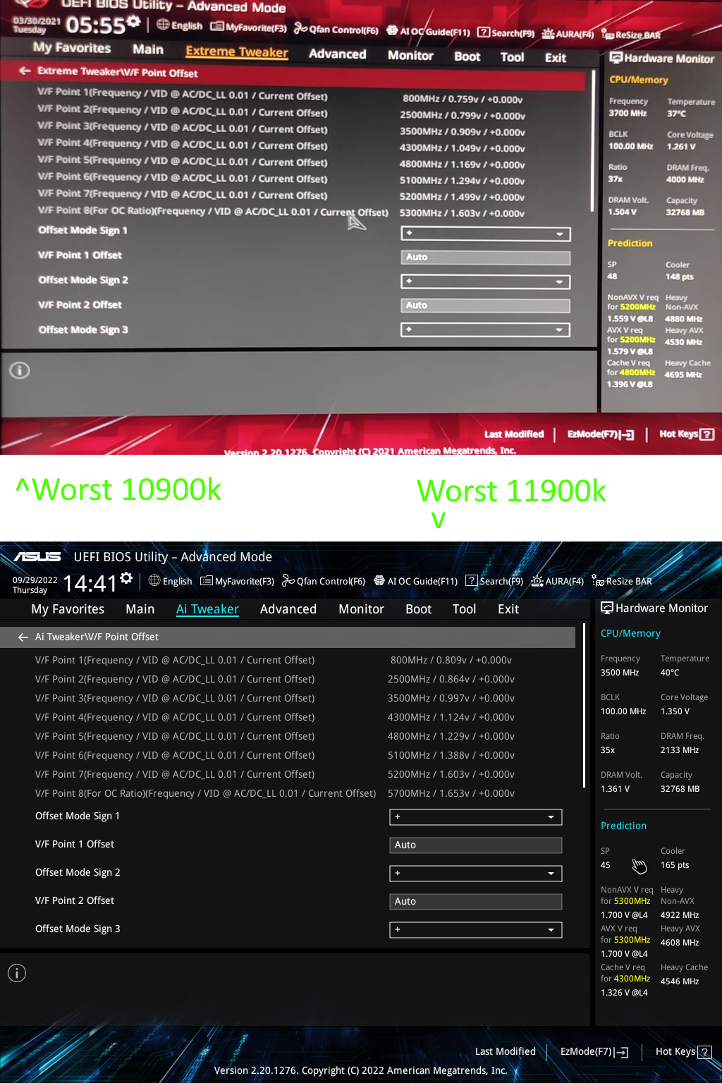
Task: Open AI OC Guide(F11) in 10900k BIOS
Action: [428, 31]
